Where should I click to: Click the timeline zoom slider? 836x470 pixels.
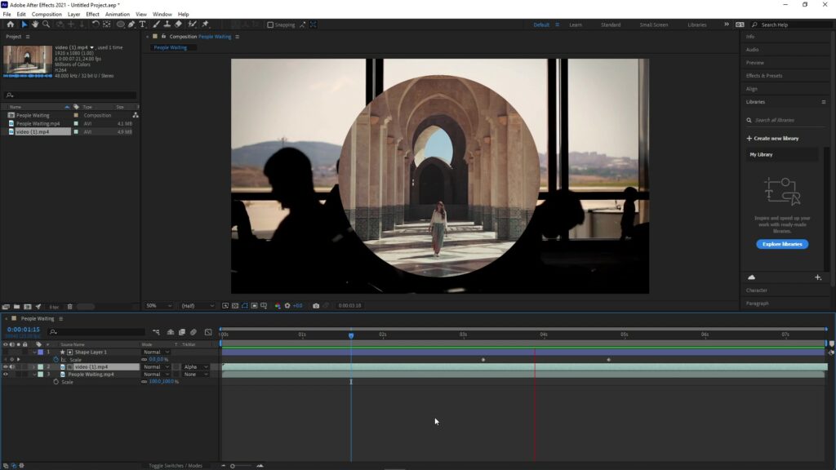tap(233, 466)
